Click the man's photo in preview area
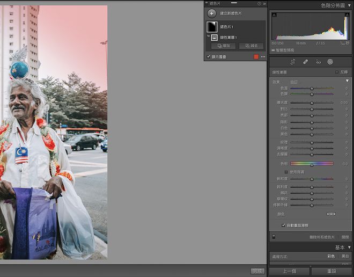 point(54,133)
